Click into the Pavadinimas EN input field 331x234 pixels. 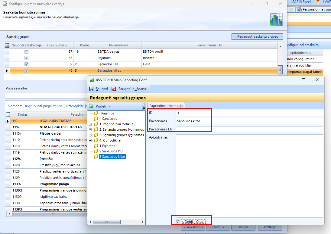pyautogui.click(x=249, y=129)
